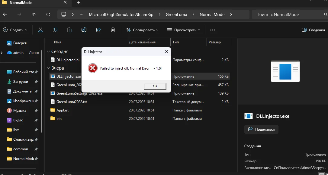Click the search magnifier icon

[x=326, y=14]
